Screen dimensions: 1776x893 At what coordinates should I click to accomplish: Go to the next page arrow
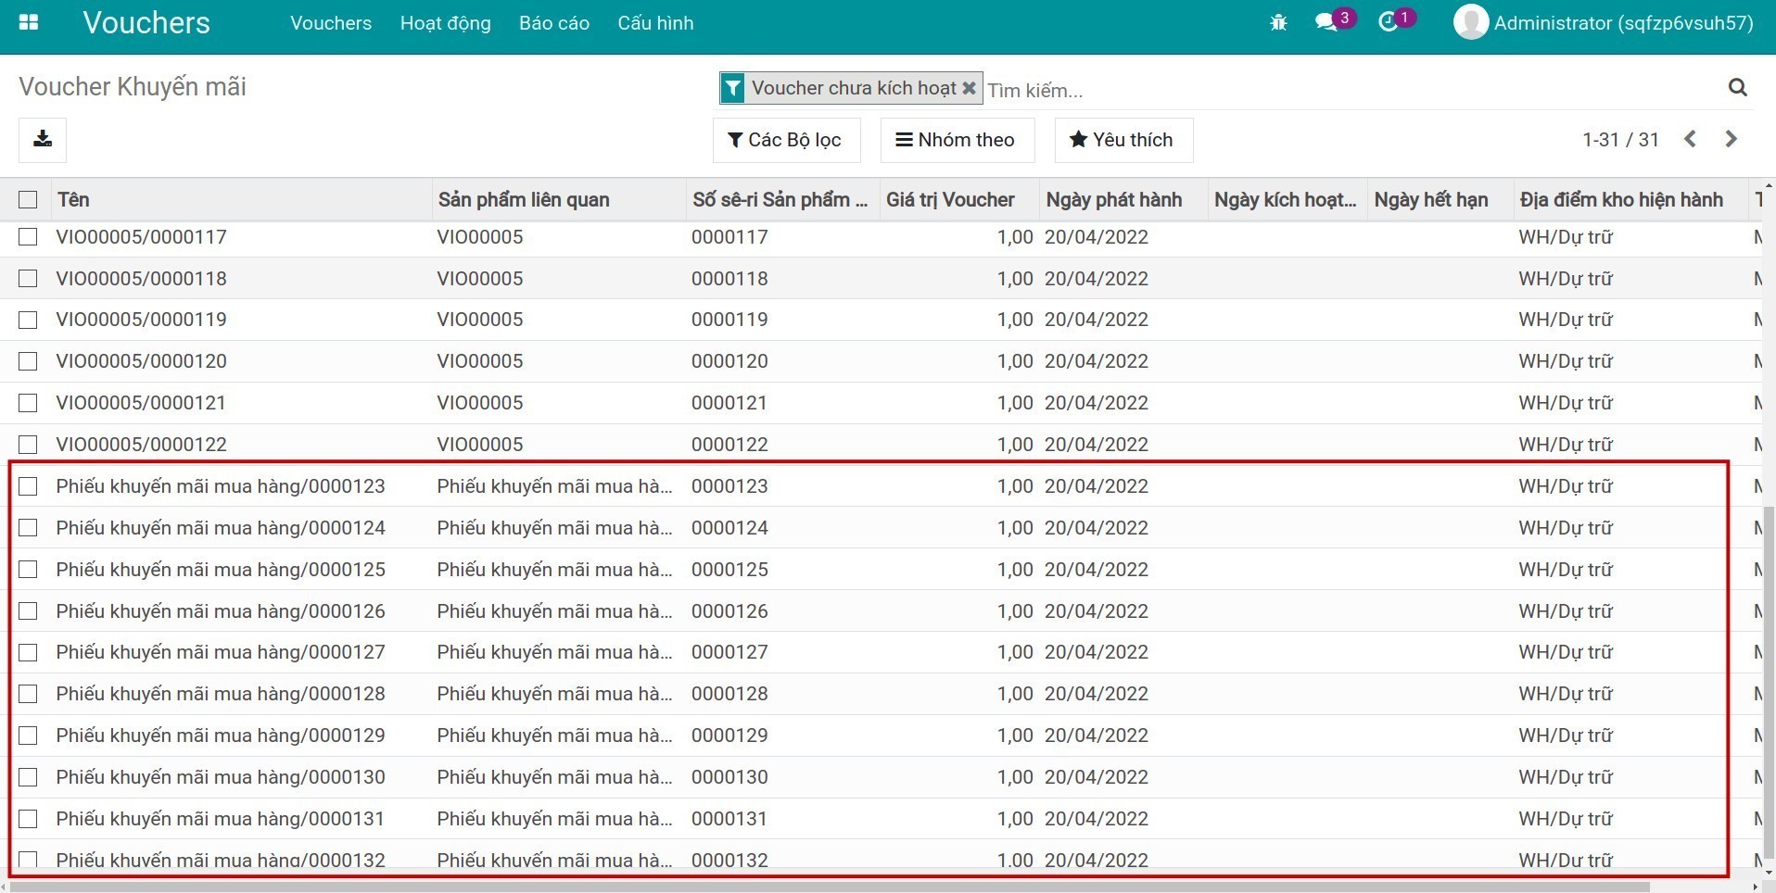tap(1731, 139)
